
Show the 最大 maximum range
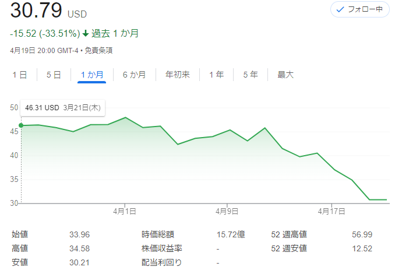(x=285, y=75)
